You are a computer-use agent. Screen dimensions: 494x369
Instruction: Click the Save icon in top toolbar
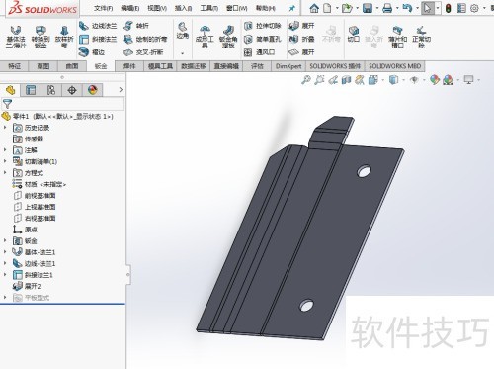(x=368, y=8)
